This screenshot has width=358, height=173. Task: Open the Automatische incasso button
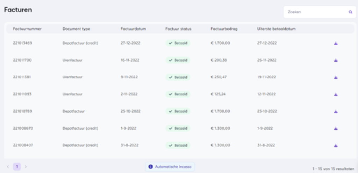(x=170, y=167)
